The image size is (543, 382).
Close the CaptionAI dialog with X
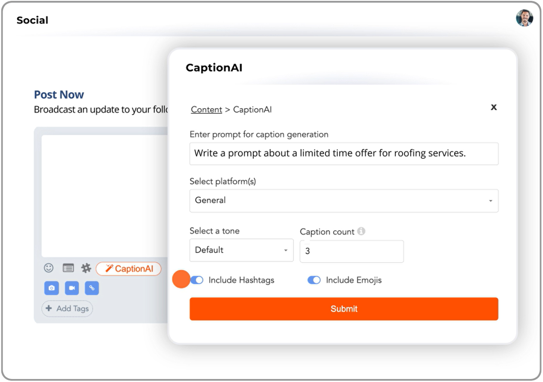[494, 107]
